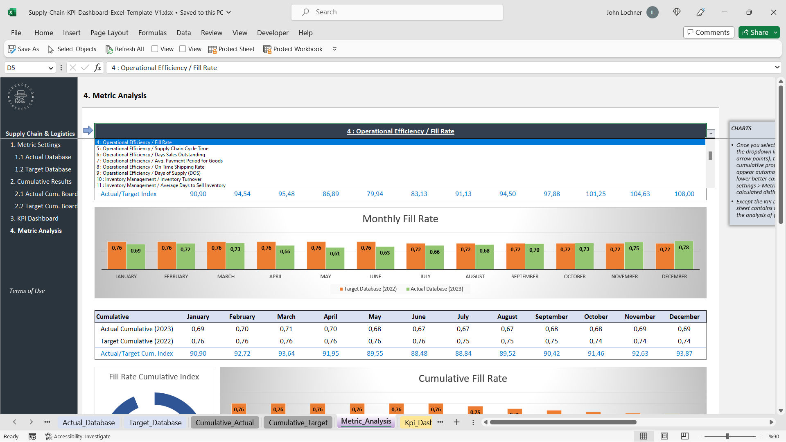Click the dropdown list scrollbar thumb
This screenshot has height=442, width=786.
(x=710, y=156)
